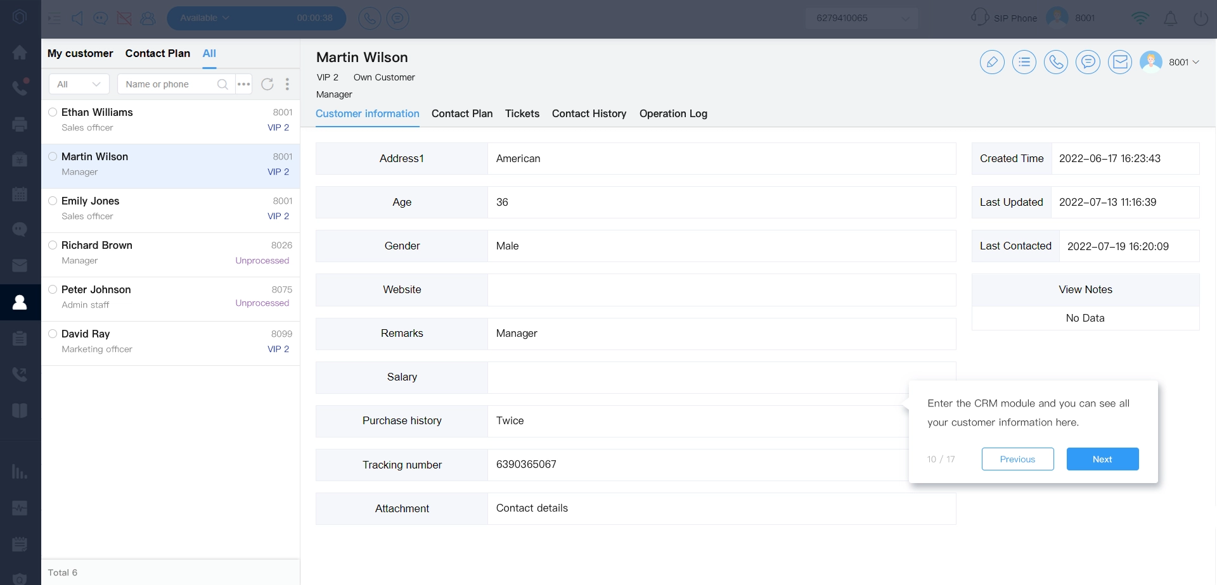Click the Next button in tour popup
This screenshot has height=585, width=1217.
tap(1102, 459)
